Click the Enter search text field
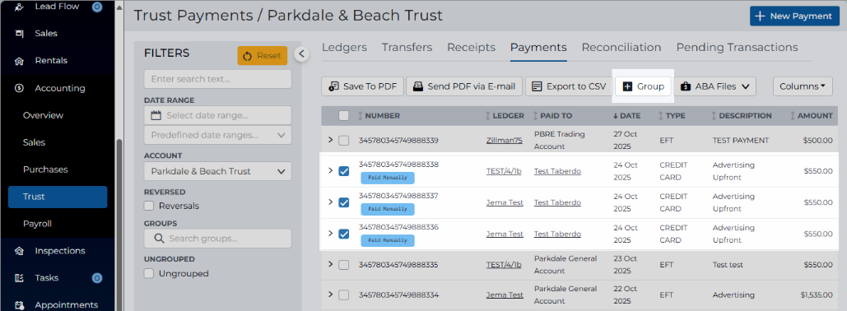The width and height of the screenshot is (847, 311). click(217, 79)
